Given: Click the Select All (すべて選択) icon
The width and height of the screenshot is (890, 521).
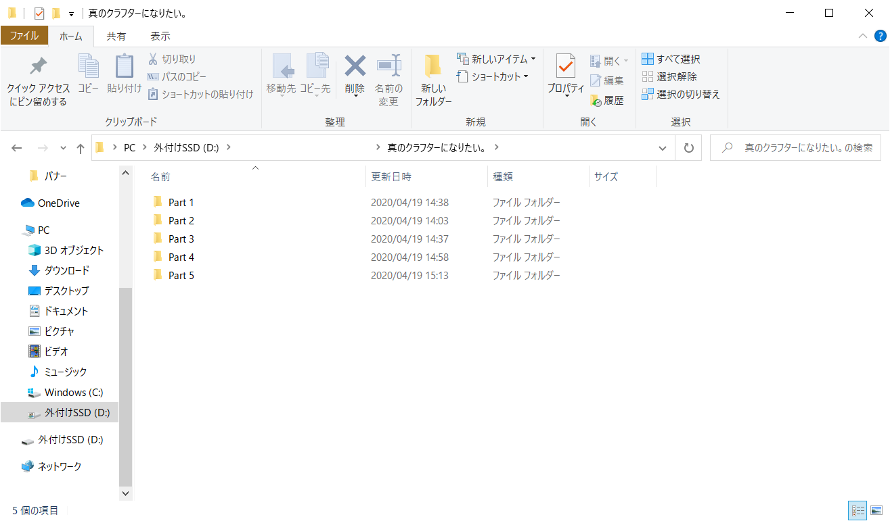Looking at the screenshot, I should coord(648,59).
